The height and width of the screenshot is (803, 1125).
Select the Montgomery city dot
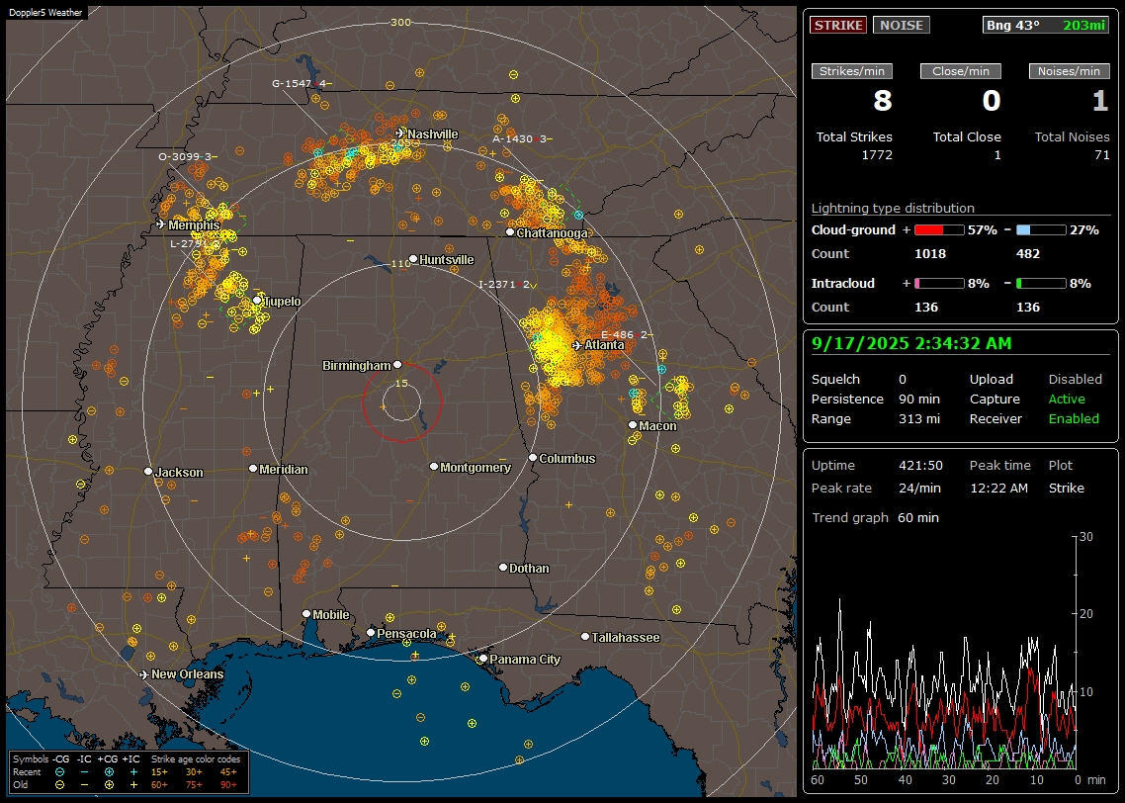[434, 467]
